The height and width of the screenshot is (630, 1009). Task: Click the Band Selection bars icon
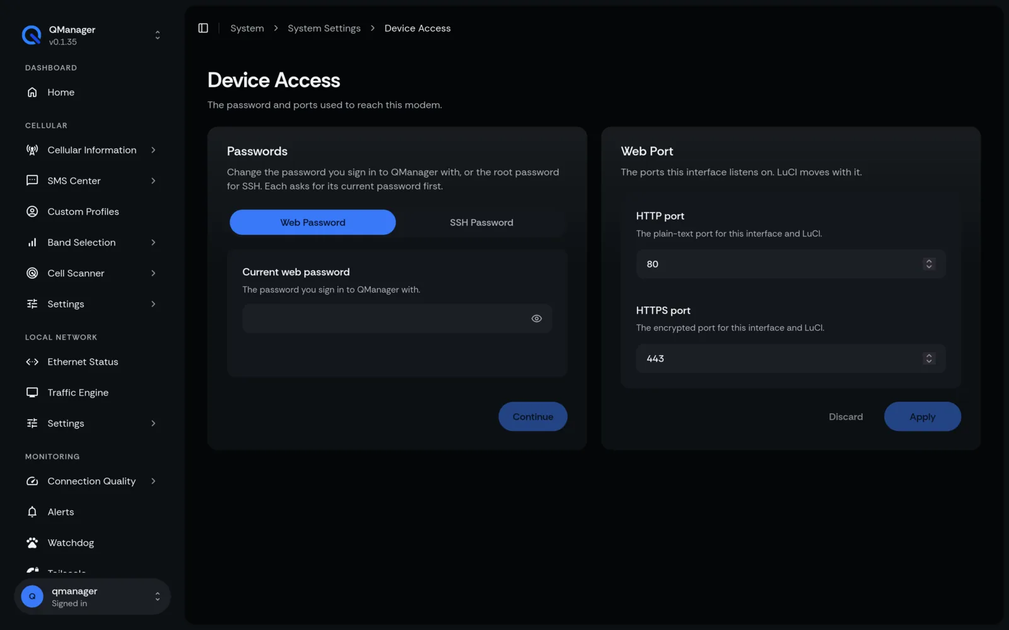[x=32, y=243]
